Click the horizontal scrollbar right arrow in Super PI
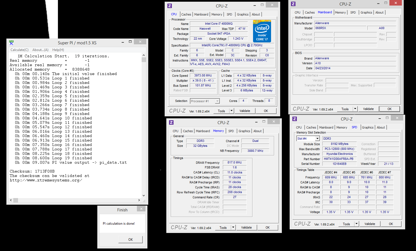The height and width of the screenshot is (251, 416). [139, 200]
